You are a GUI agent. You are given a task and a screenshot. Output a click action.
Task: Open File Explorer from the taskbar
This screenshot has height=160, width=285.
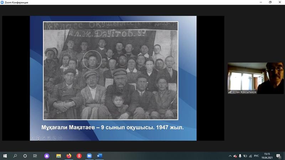(58, 156)
